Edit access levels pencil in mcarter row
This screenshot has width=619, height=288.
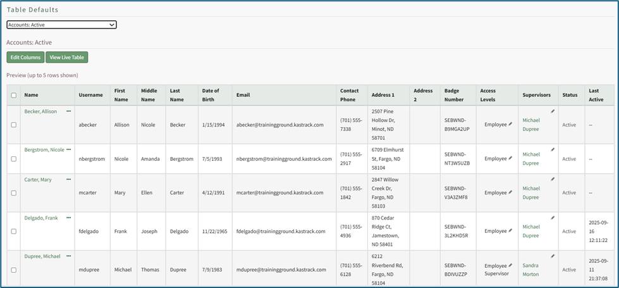tap(510, 192)
